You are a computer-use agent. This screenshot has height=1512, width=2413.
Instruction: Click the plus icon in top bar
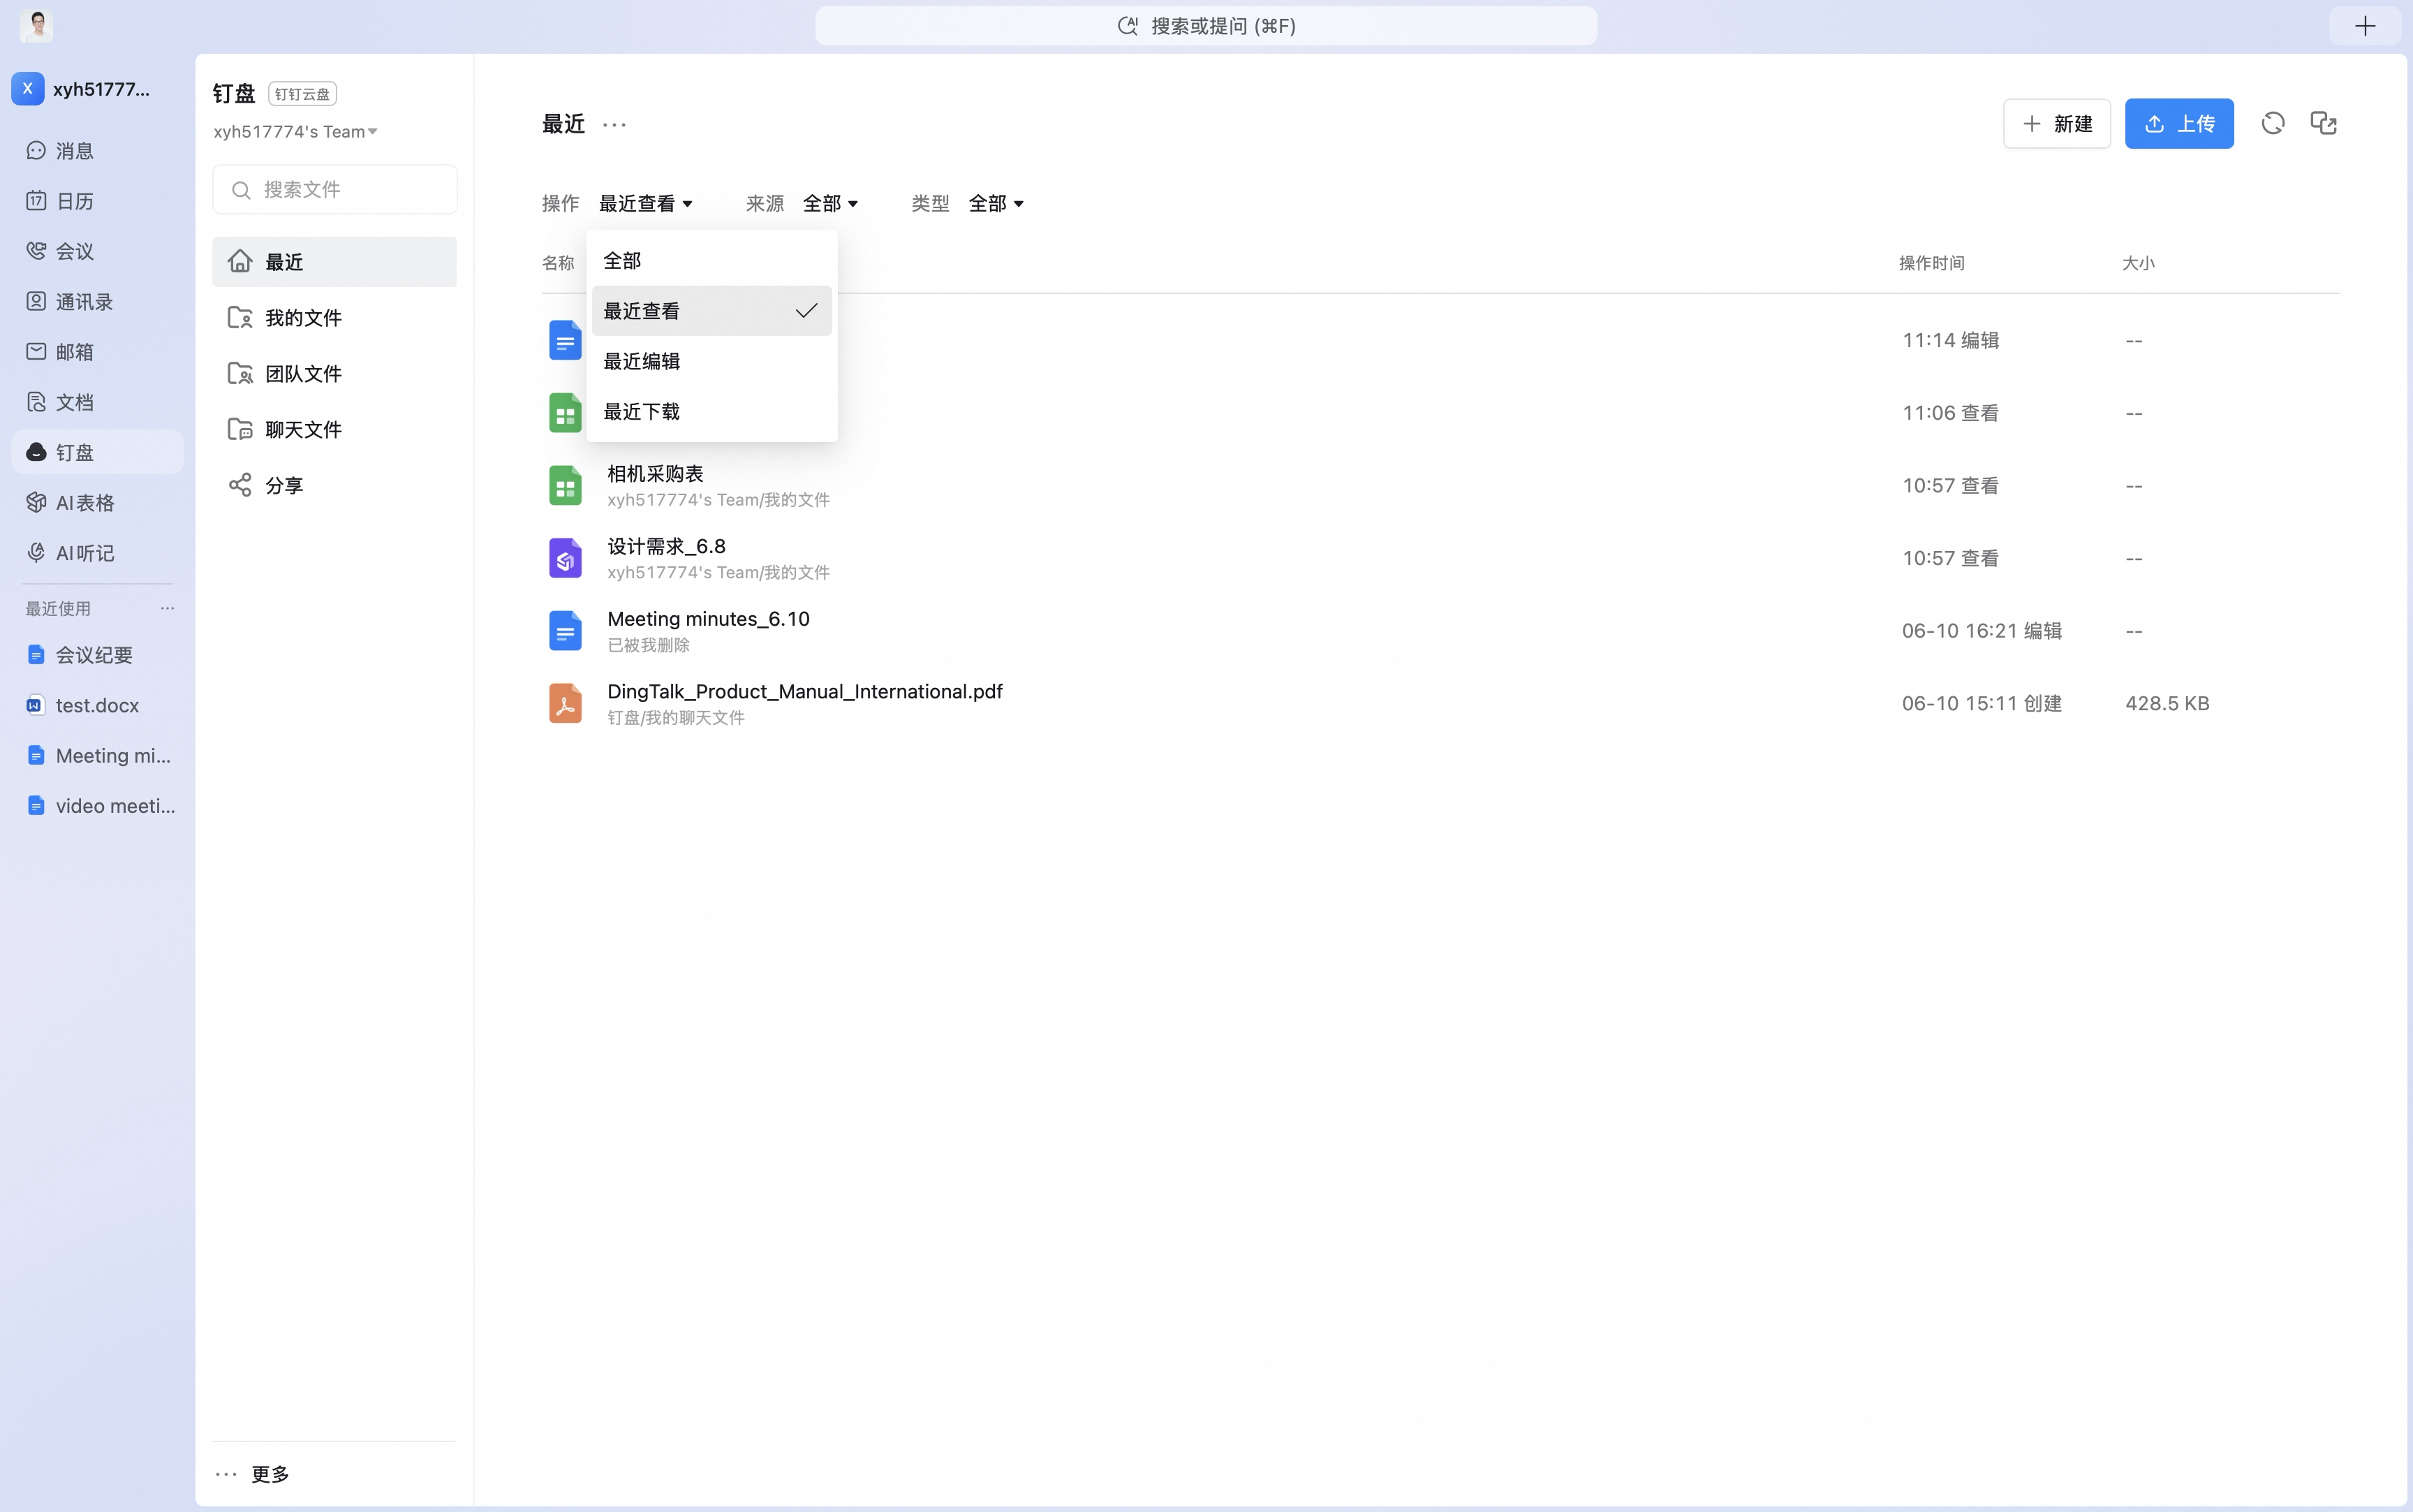tap(2365, 26)
